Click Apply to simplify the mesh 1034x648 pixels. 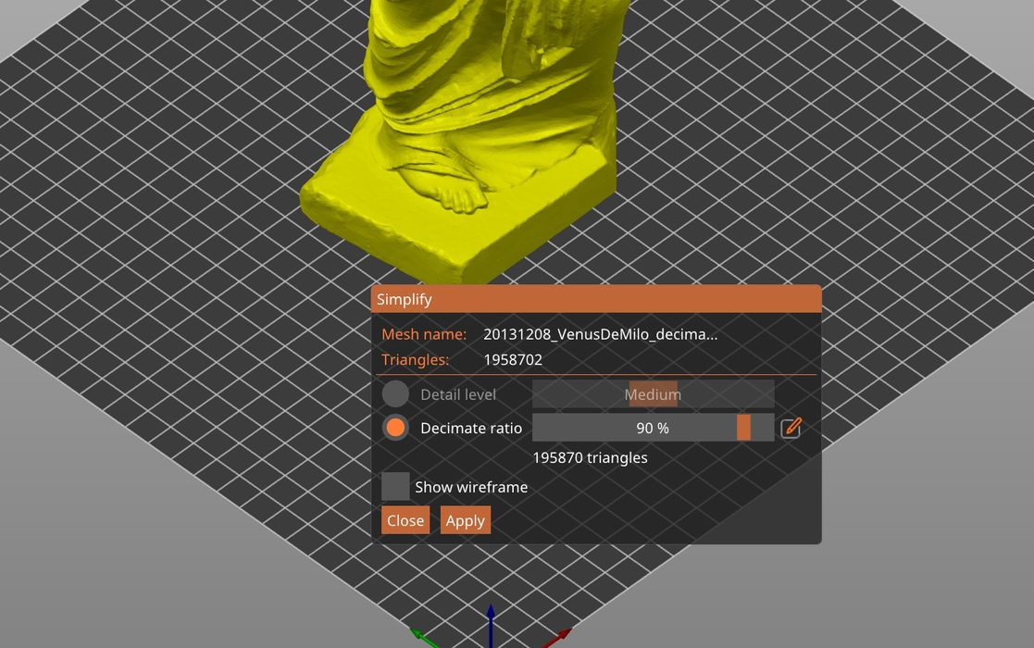pyautogui.click(x=466, y=519)
